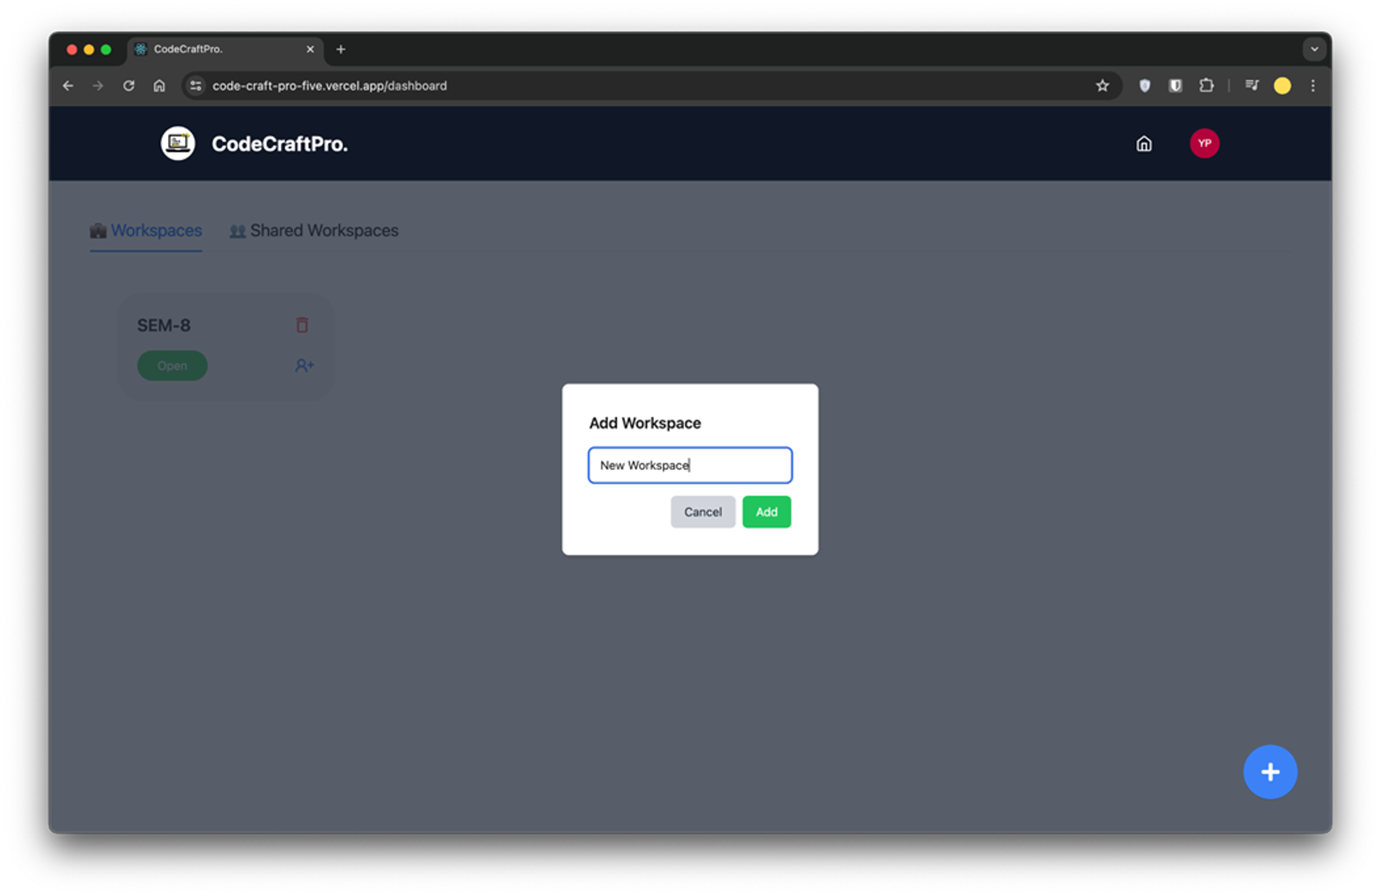Go forward in browser history
This screenshot has height=896, width=1380.
98,86
